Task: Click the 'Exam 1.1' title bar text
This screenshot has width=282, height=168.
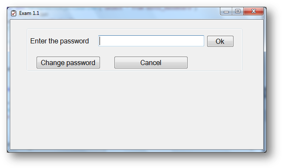Action: coord(29,13)
